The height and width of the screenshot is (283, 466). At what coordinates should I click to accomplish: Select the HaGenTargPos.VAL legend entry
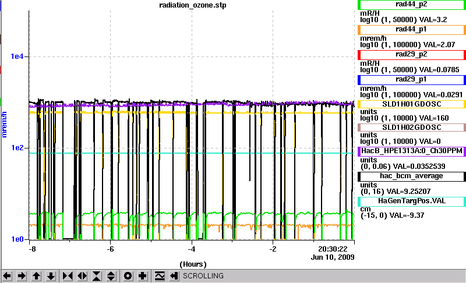[412, 201]
